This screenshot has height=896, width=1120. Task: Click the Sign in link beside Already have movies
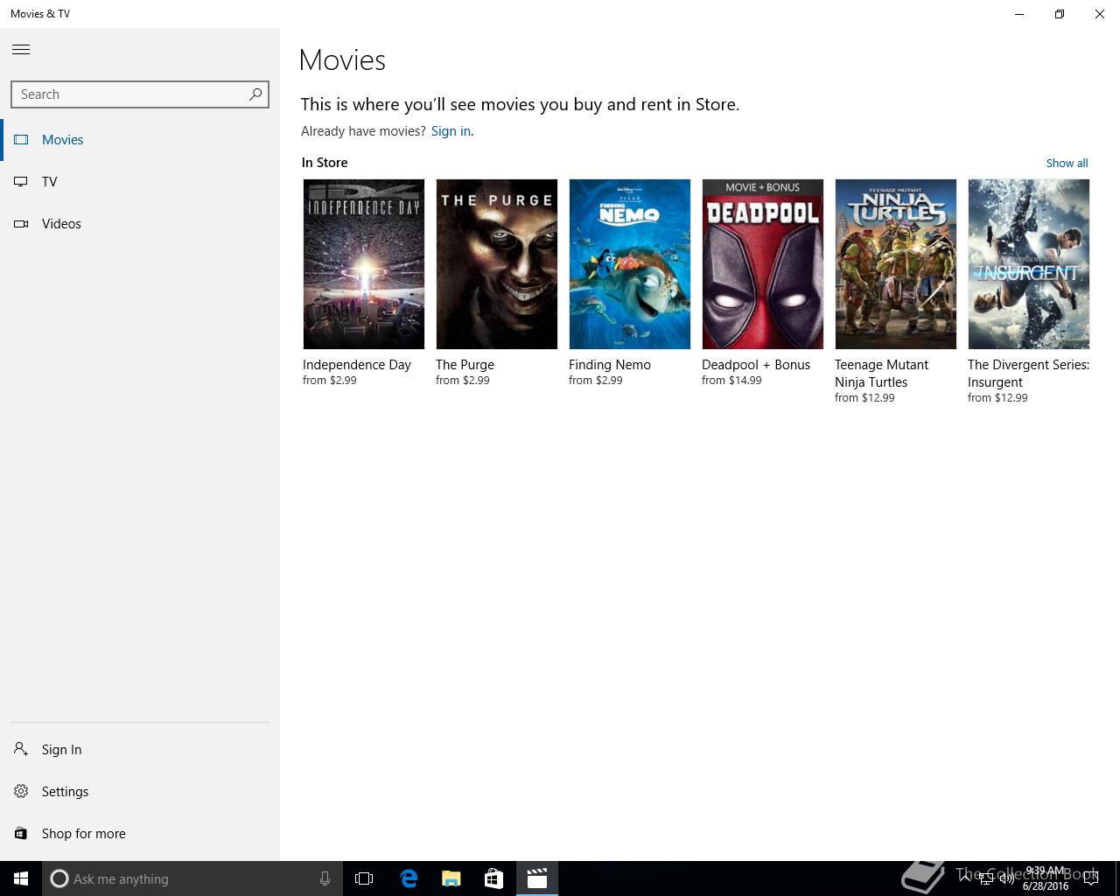(451, 131)
